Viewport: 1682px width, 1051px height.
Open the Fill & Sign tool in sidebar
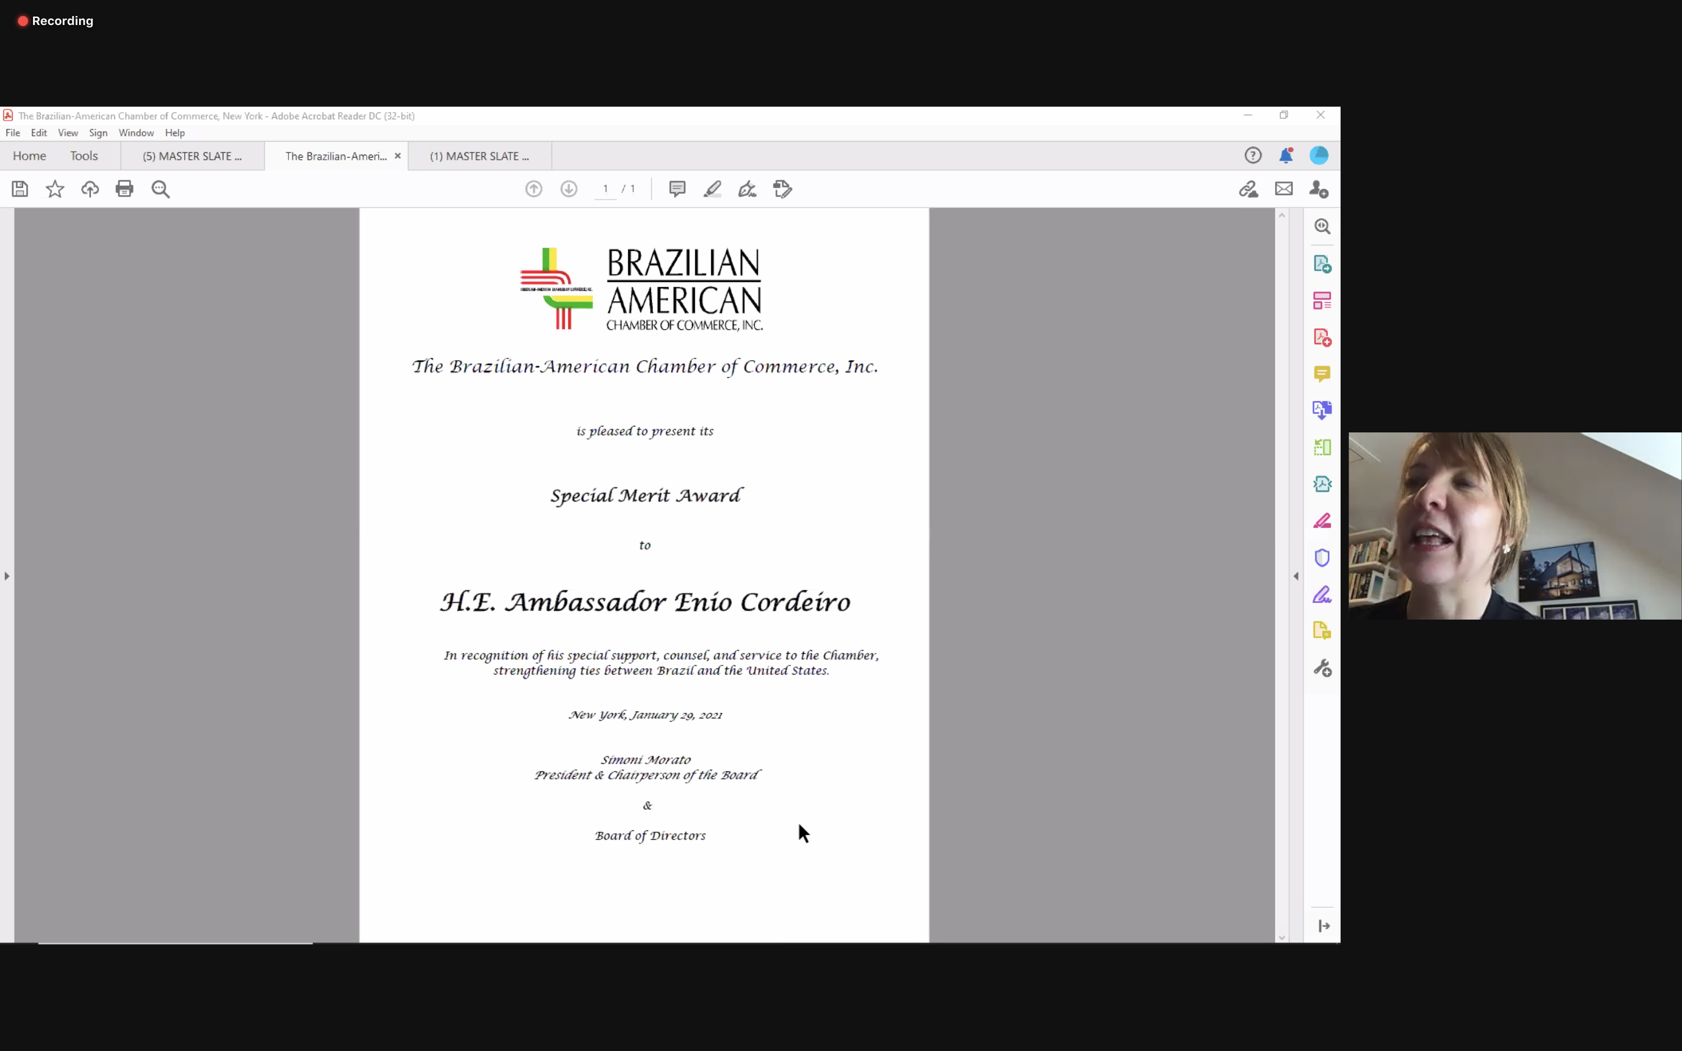point(1321,595)
